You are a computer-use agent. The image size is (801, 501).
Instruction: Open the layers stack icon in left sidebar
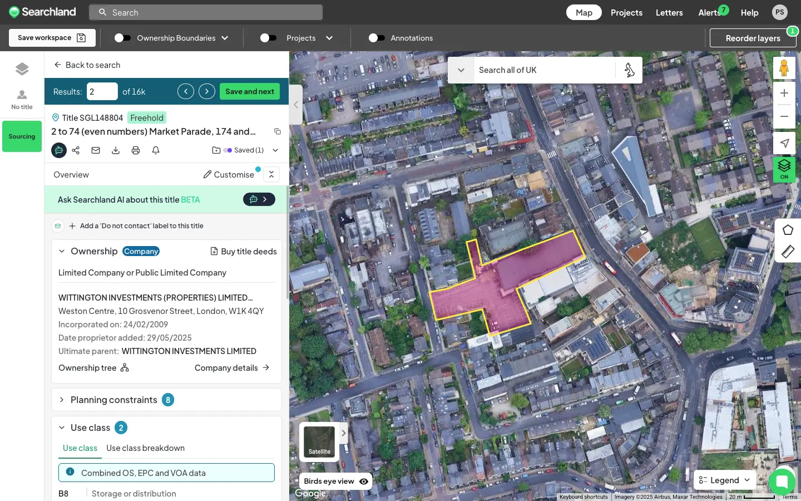coord(22,69)
